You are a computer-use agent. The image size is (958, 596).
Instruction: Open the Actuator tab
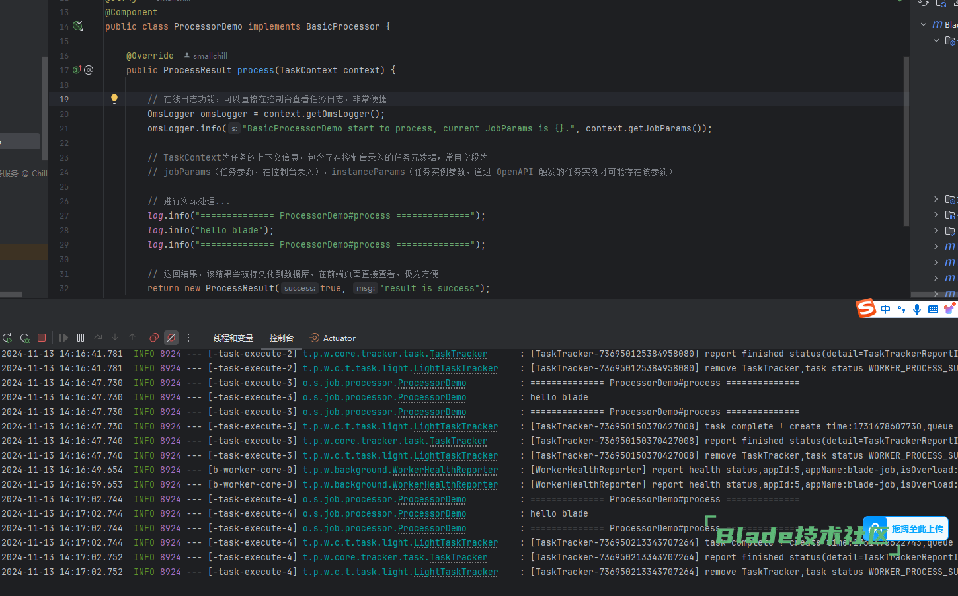(333, 338)
